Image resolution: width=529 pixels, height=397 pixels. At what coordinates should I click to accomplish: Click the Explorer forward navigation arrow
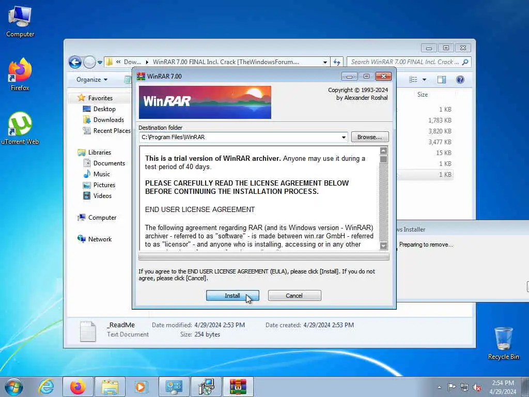(89, 62)
